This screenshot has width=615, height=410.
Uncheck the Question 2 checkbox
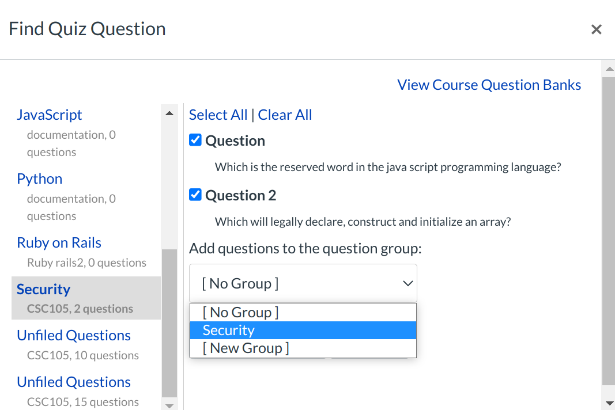[195, 195]
